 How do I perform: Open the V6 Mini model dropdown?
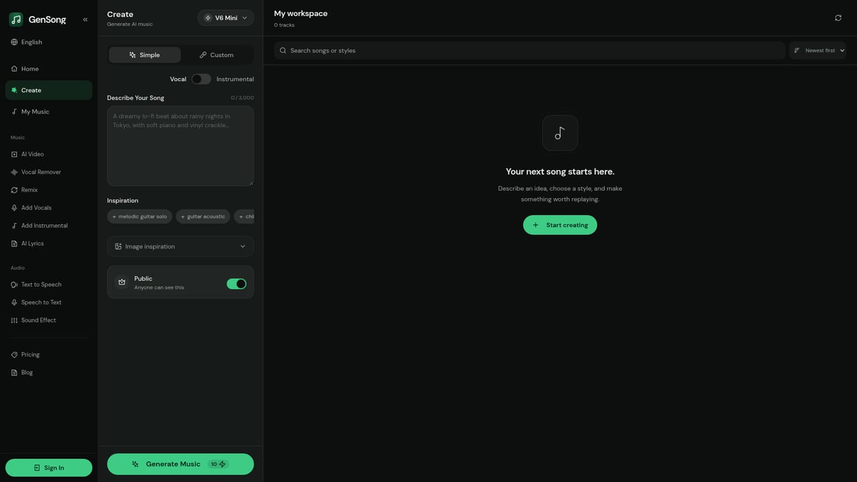(x=226, y=18)
